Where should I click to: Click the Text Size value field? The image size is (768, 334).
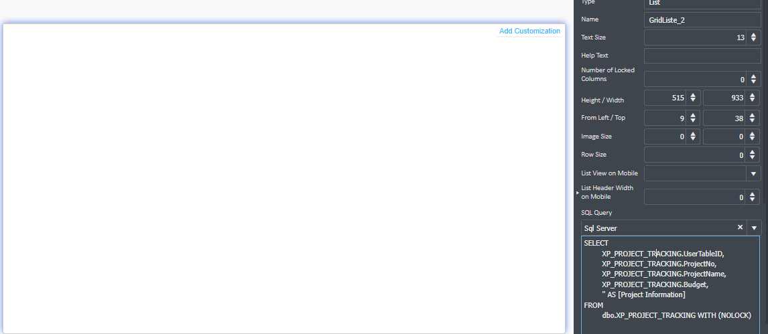695,37
